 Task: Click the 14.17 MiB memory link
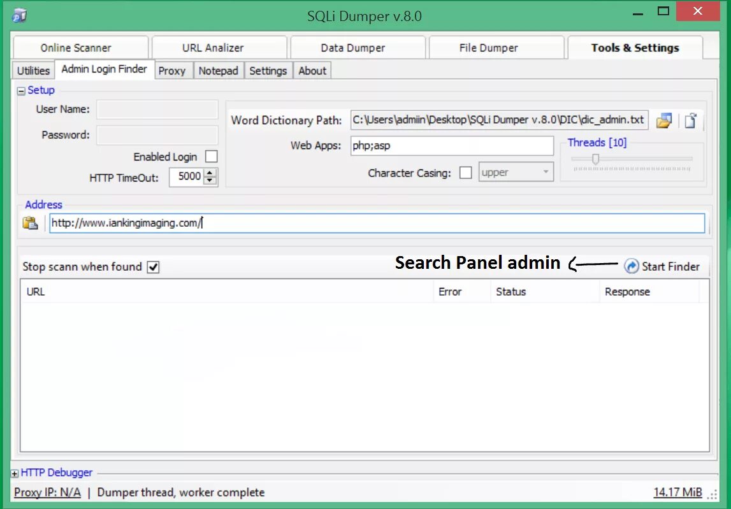(x=678, y=492)
